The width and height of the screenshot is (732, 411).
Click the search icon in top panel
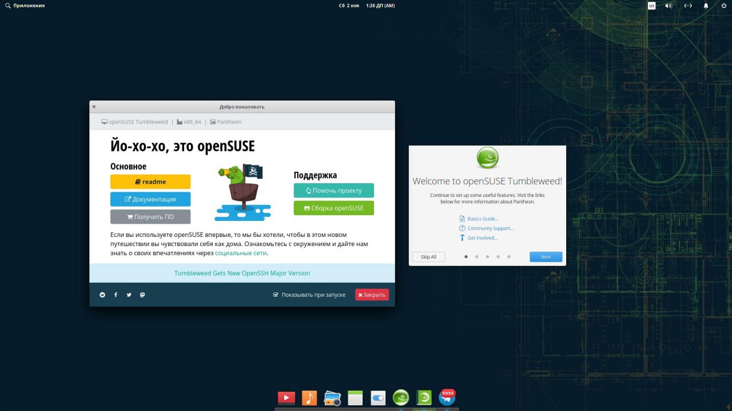[x=7, y=6]
